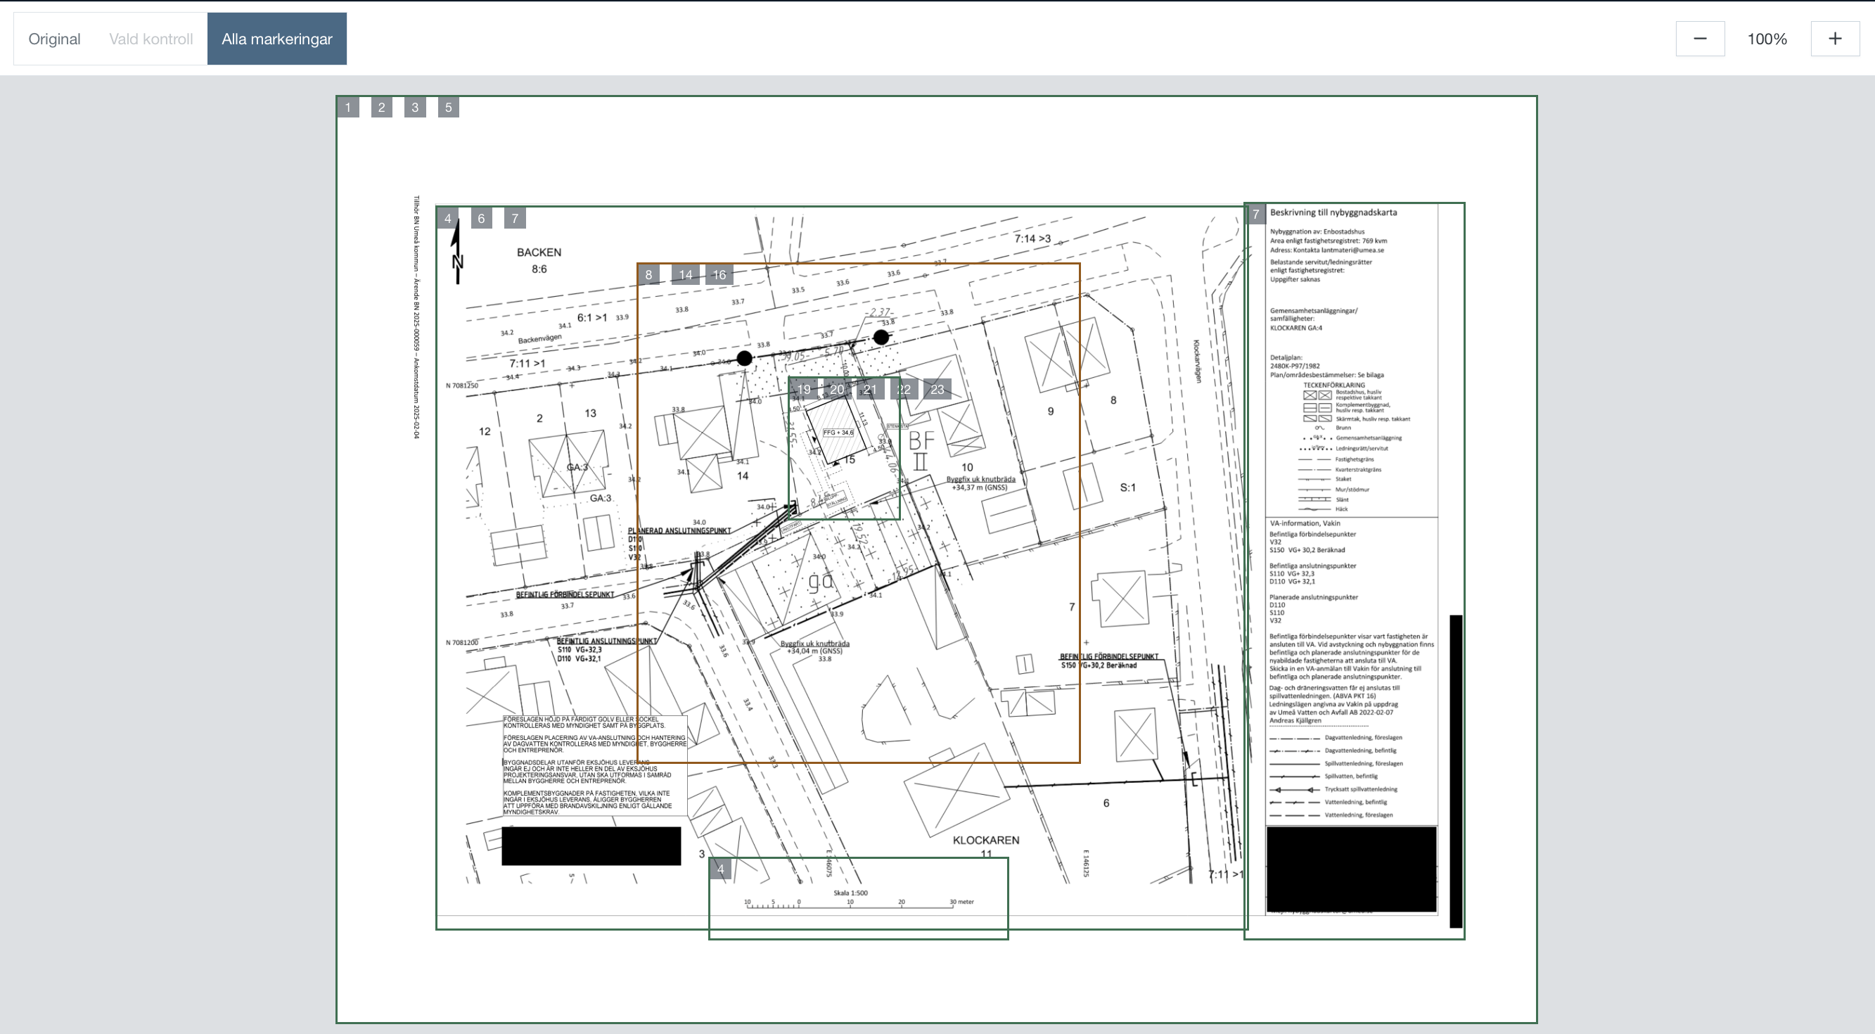This screenshot has width=1875, height=1034.
Task: Select marker badge 14 on orange frame
Action: pos(686,274)
